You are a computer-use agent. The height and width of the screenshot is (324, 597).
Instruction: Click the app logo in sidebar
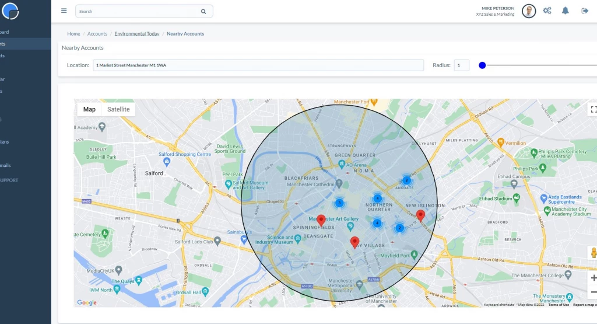tap(10, 11)
